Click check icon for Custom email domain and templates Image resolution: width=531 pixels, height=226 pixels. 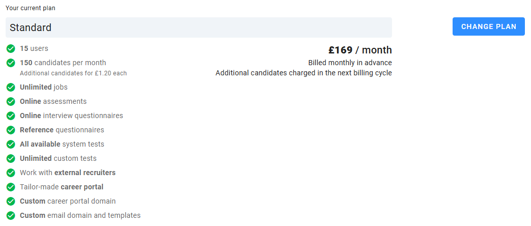pyautogui.click(x=10, y=216)
